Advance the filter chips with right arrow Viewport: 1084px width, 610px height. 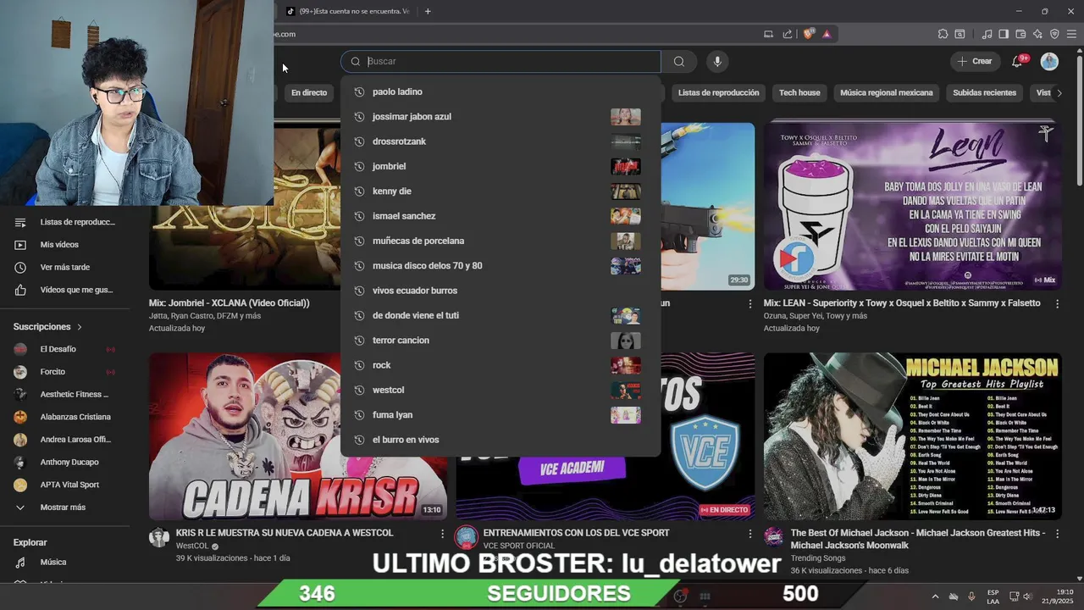(x=1059, y=93)
